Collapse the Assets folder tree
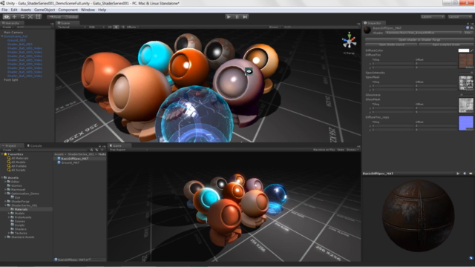This screenshot has width=475, height=267. point(2,178)
